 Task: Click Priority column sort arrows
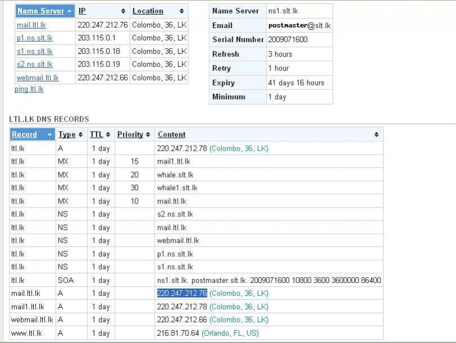pyautogui.click(x=148, y=134)
